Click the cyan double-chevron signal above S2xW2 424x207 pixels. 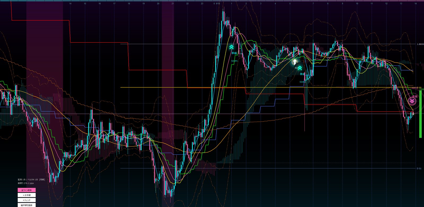(x=300, y=68)
